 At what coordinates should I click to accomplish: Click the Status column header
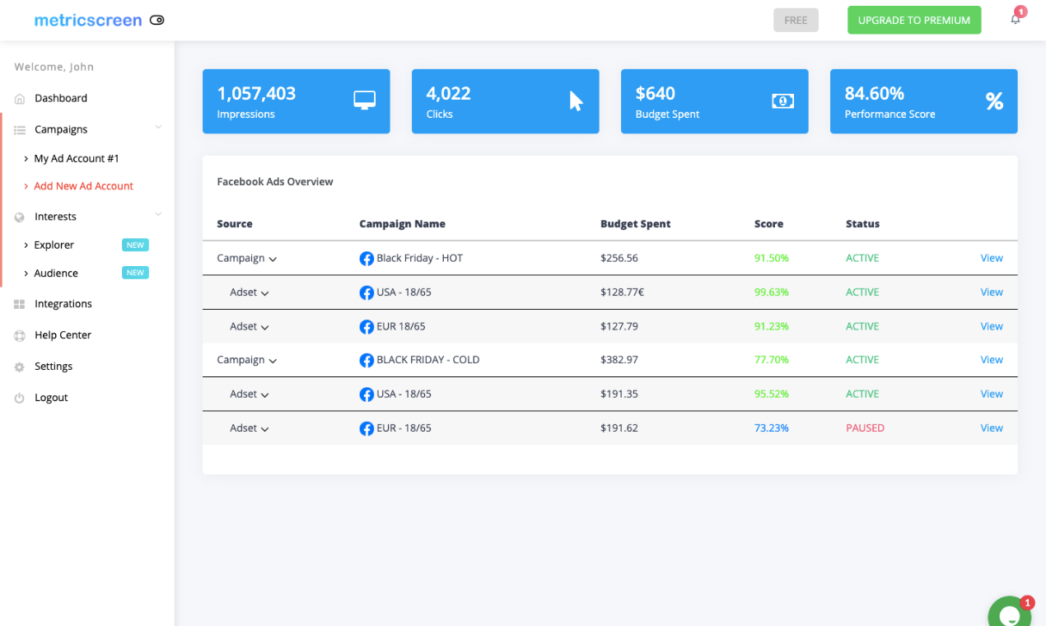862,224
